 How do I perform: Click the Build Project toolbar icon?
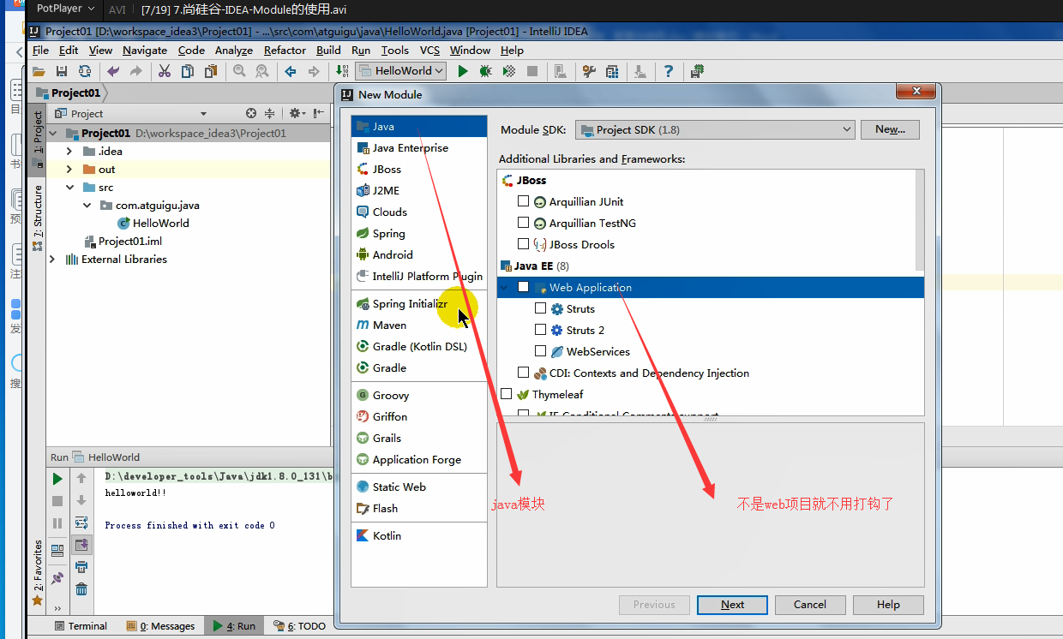pyautogui.click(x=342, y=71)
